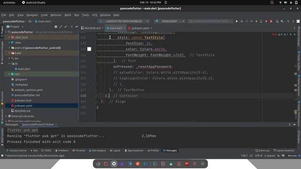The image size is (301, 169).
Task: Expand the .dart_tool folder
Action: (x=9, y=37)
